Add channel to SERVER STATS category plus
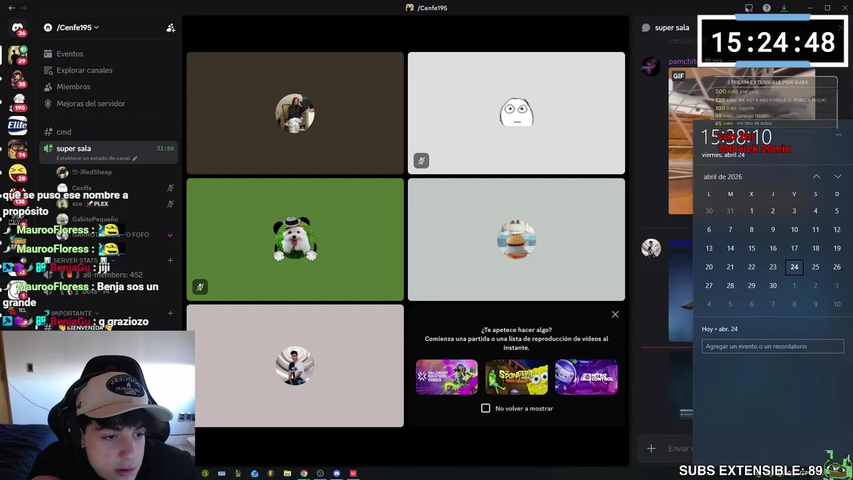This screenshot has height=480, width=853. (x=171, y=260)
